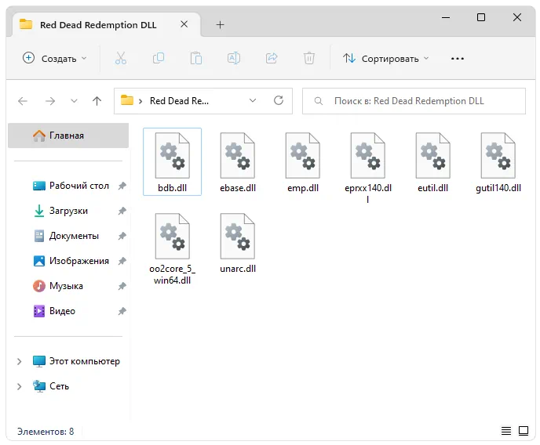Go back with the left arrow
This screenshot has height=445, width=540.
(x=23, y=101)
